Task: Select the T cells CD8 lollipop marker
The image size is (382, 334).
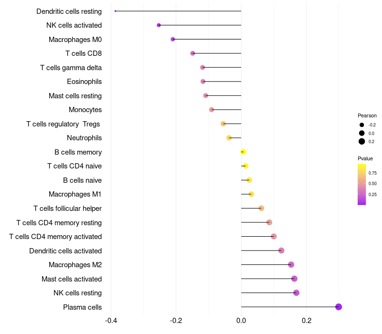Action: [x=192, y=53]
